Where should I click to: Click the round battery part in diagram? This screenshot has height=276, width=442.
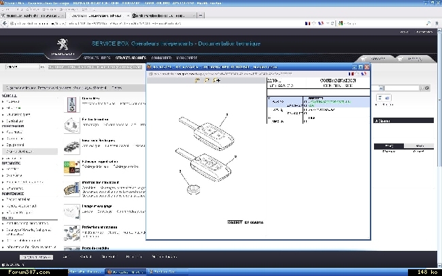[193, 190]
